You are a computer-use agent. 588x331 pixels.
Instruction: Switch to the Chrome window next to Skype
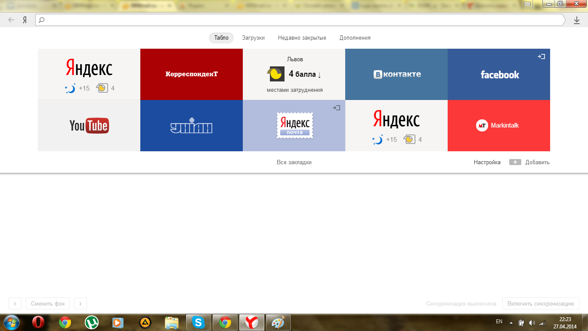(225, 322)
